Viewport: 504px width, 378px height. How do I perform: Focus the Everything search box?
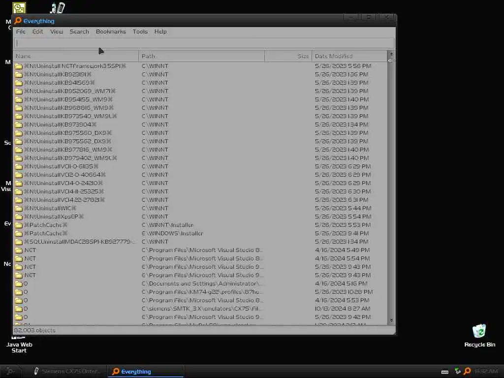click(204, 43)
